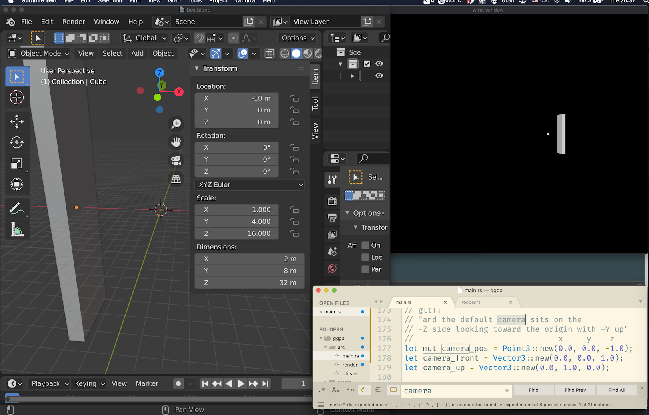Toggle solid viewport shading mode

[296, 53]
